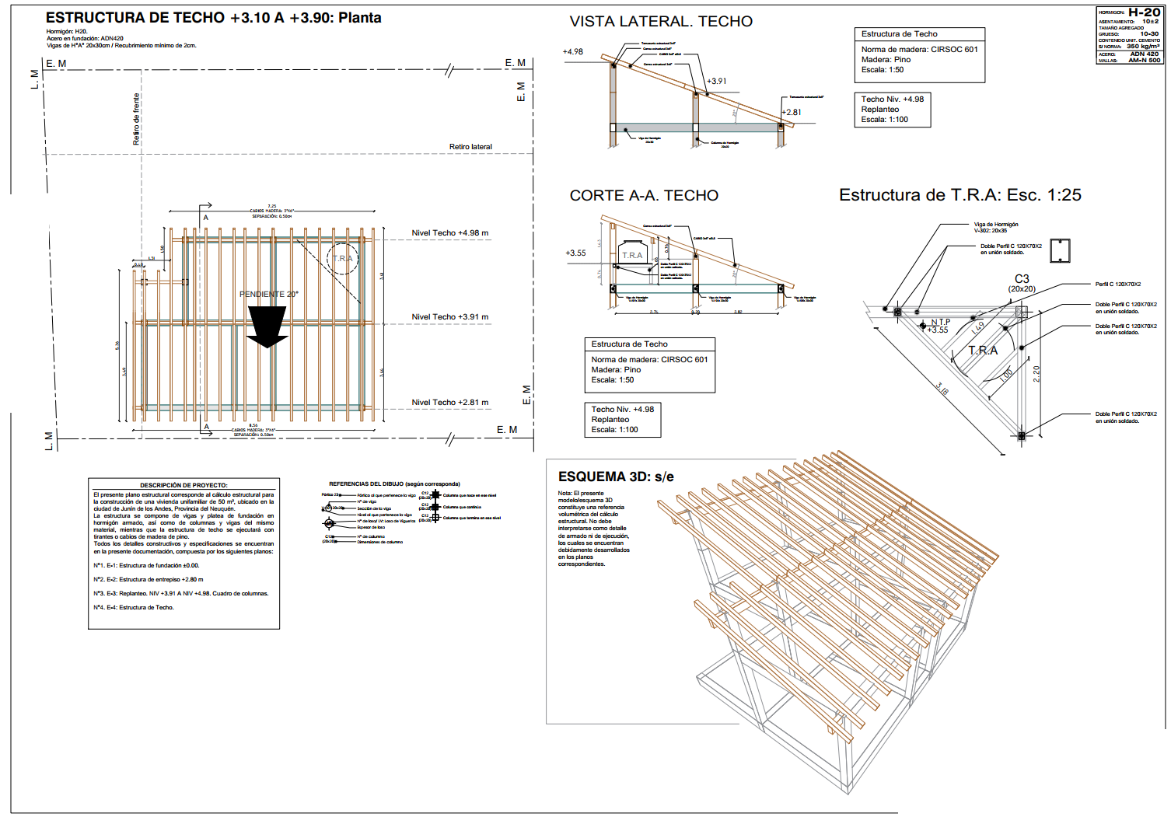Select the "AM-N 500" mesh value

click(x=1145, y=60)
